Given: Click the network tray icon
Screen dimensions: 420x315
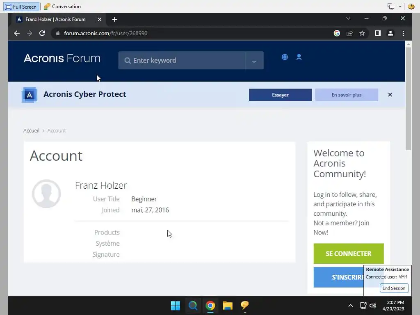Looking at the screenshot, I should pos(363,305).
